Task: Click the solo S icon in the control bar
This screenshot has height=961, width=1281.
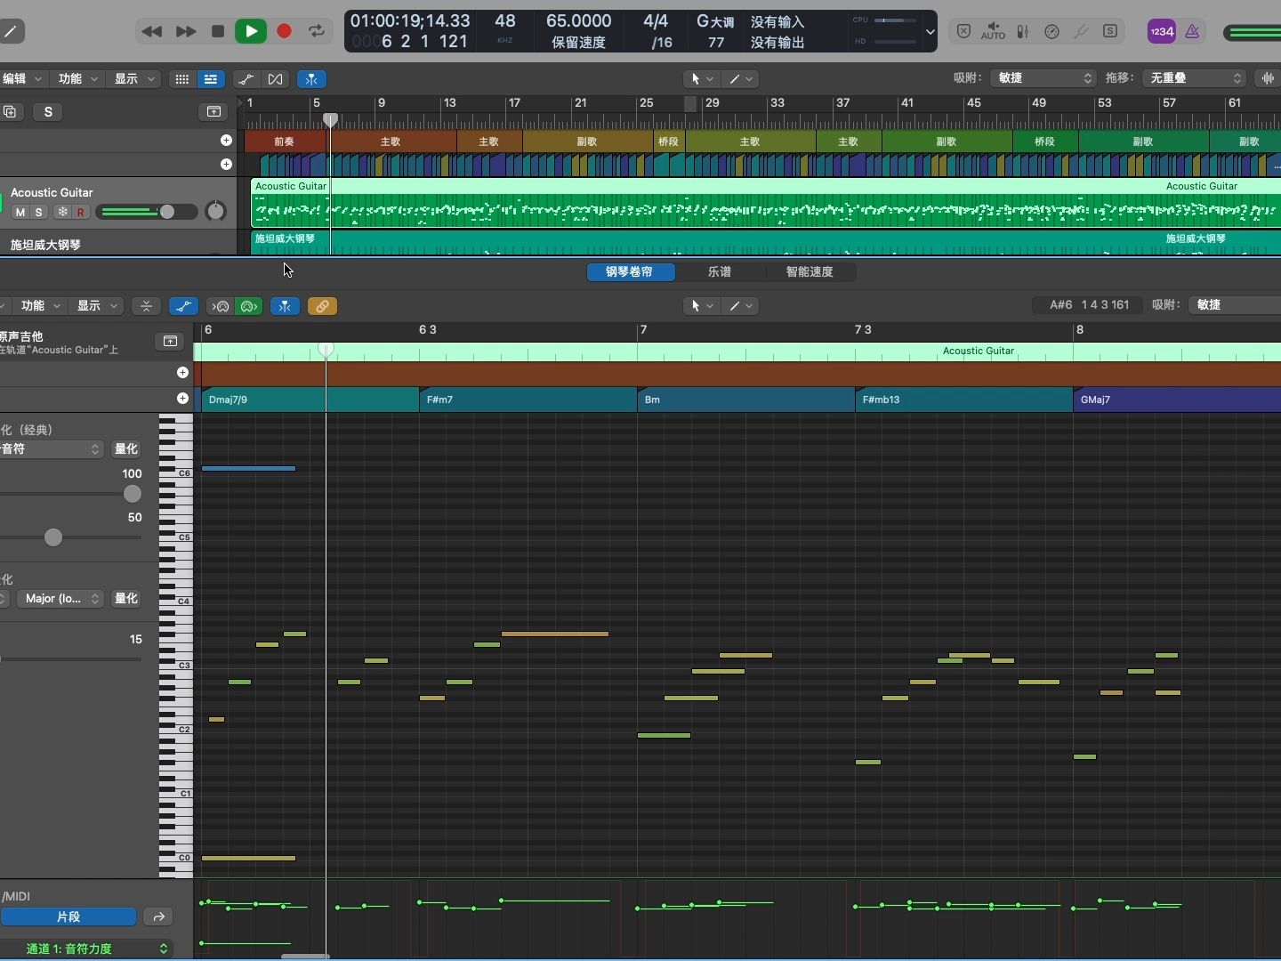Action: click(x=1111, y=31)
